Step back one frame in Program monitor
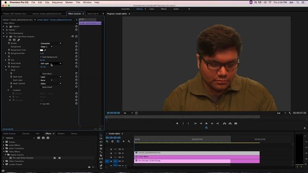Image resolution: width=308 pixels, height=173 pixels. click(x=201, y=124)
